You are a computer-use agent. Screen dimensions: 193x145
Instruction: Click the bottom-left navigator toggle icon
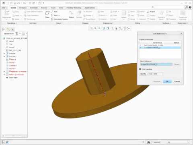tap(3, 142)
